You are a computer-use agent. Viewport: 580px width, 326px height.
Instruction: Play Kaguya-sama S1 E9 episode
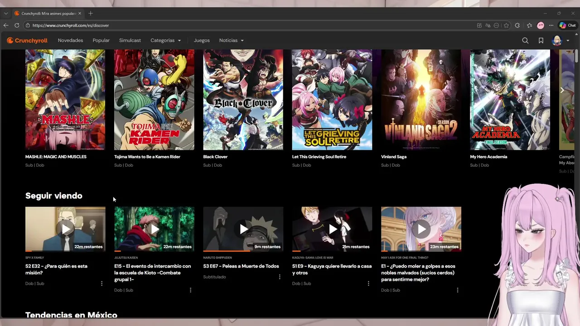[332, 229]
